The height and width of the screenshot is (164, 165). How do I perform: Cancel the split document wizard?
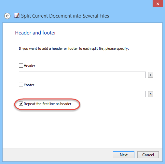pos(148,155)
